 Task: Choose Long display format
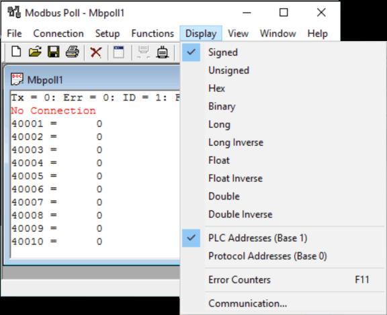(x=284, y=124)
